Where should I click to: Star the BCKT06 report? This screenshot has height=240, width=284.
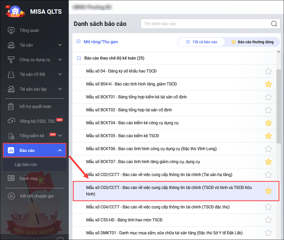pos(268,149)
